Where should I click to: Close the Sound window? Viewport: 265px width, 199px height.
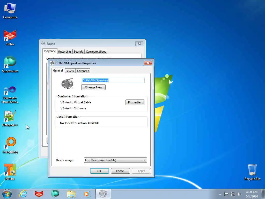[x=139, y=44]
